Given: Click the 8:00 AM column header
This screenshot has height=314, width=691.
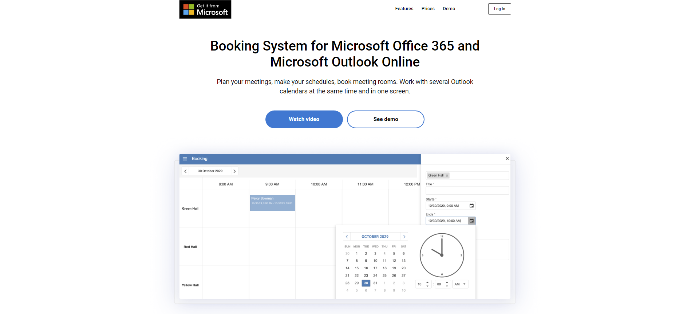Looking at the screenshot, I should [226, 184].
